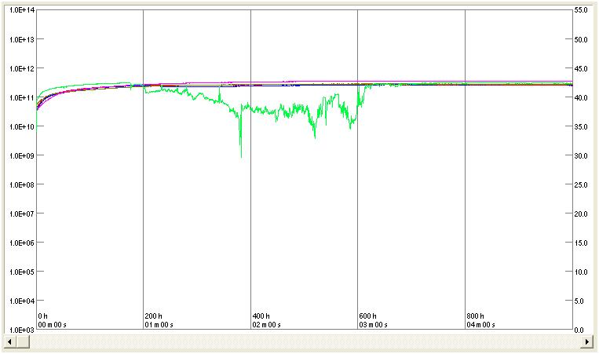Click the 0.0 right axis label
Viewport: 599px width, 354px height.
(579, 330)
